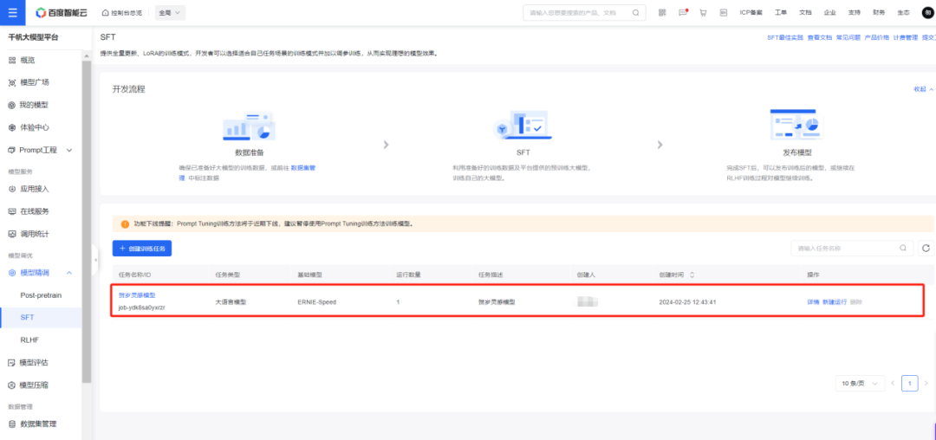Collapse the 模型精调 sidebar group
The width and height of the screenshot is (936, 440).
[69, 273]
